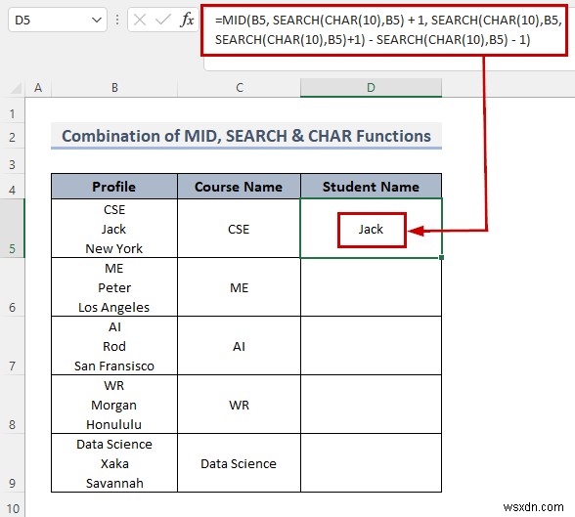The width and height of the screenshot is (575, 517).
Task: Click the CSE course name cell
Action: [239, 229]
